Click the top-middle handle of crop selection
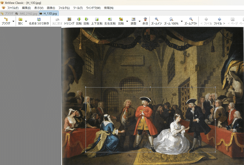Viewport: 244px width, 165px height. click(x=150, y=87)
